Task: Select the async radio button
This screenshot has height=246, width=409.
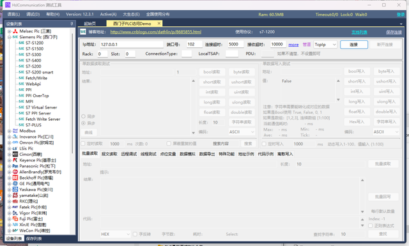Action: tap(84, 123)
